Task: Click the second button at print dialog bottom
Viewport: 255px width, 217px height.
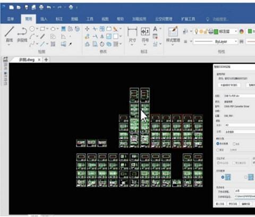Action: 233,204
